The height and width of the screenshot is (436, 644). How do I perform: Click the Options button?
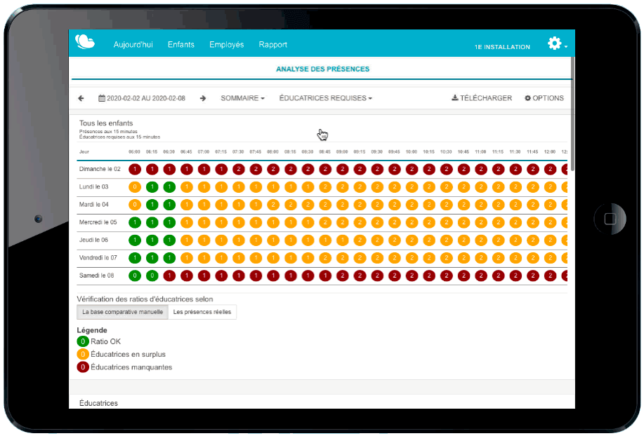pos(544,98)
